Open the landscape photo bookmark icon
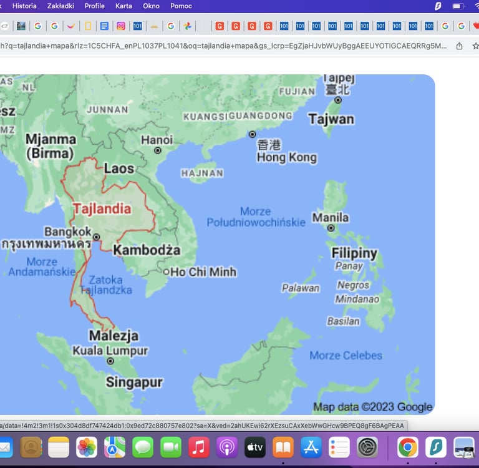The width and height of the screenshot is (479, 468). pyautogui.click(x=21, y=26)
